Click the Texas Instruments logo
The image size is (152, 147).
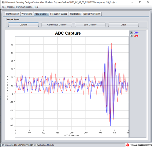point(139,145)
